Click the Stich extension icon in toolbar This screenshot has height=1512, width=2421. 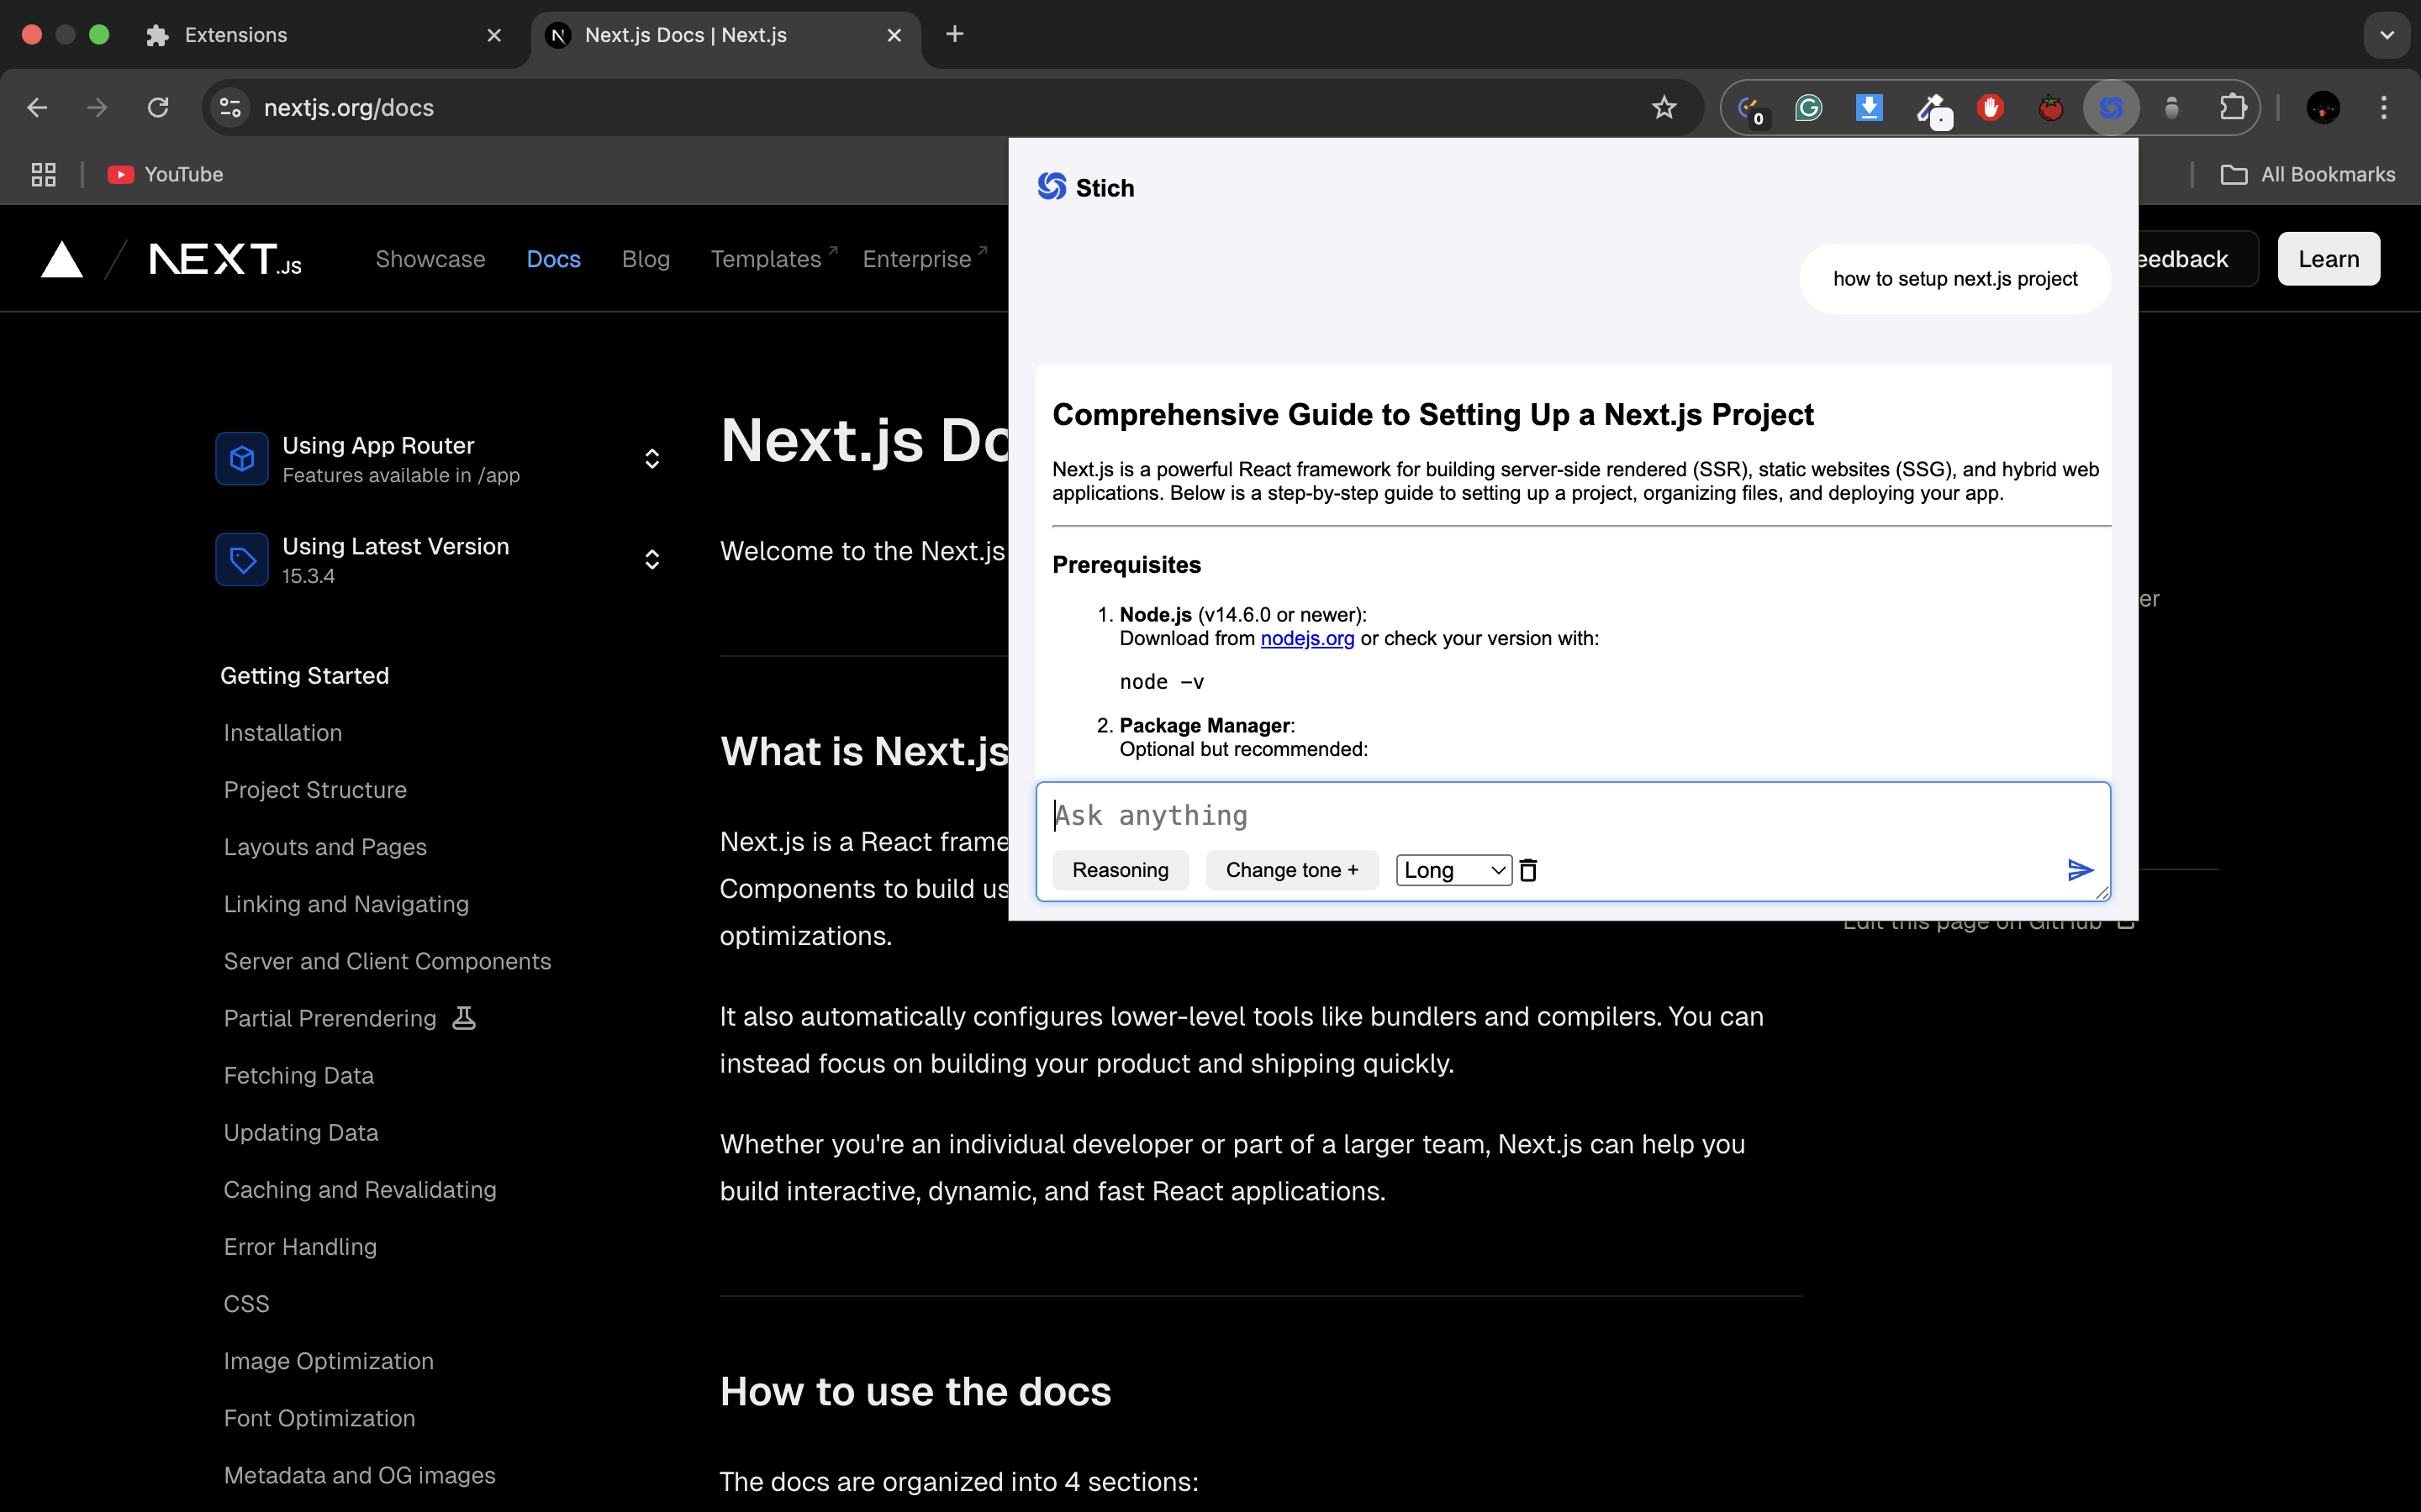point(2111,107)
